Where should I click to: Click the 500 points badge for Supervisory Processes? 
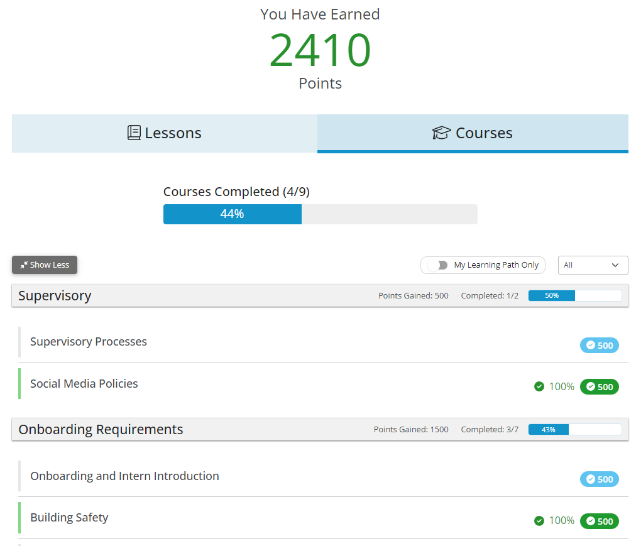pos(600,345)
